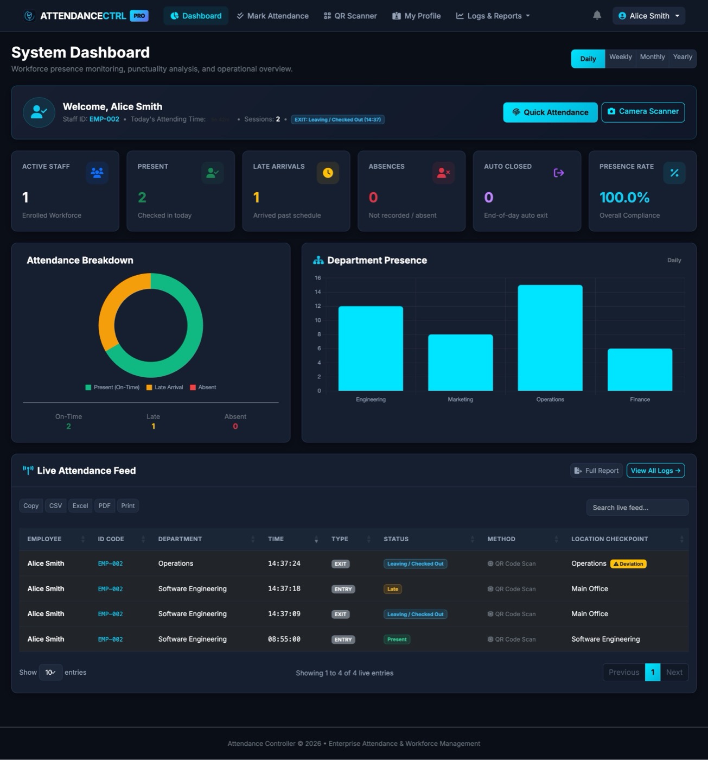
Task: Click the Operations bar in Department Presence
Action: 550,338
